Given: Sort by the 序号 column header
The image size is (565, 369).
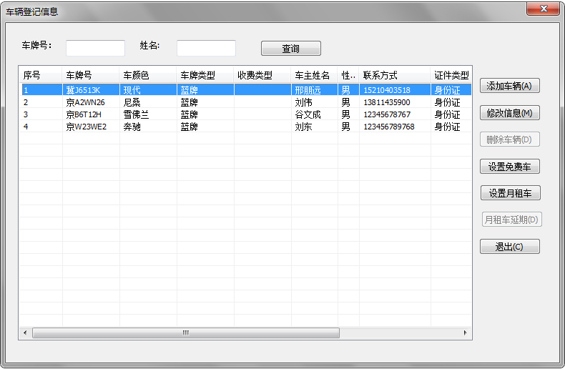Looking at the screenshot, I should click(41, 75).
